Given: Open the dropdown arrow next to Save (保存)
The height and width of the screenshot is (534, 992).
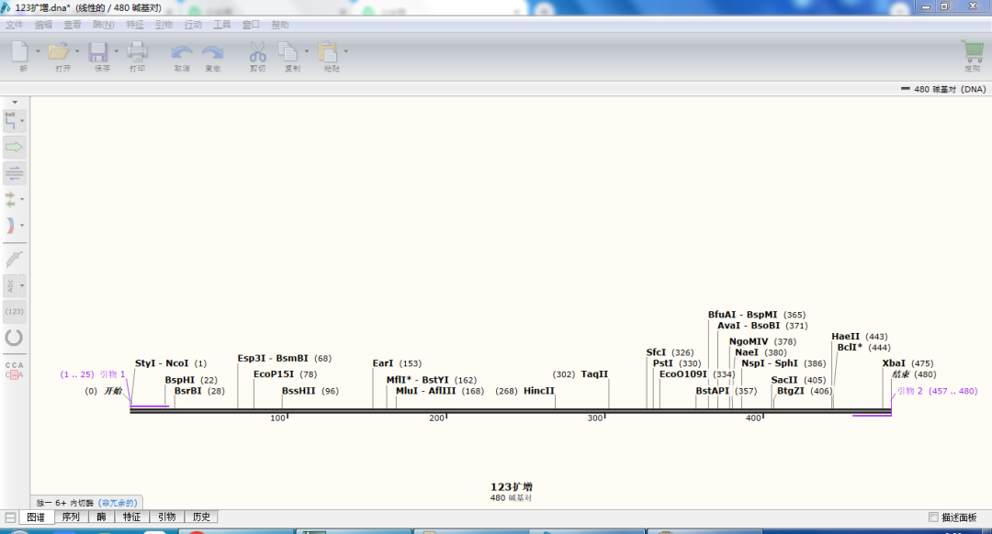Looking at the screenshot, I should point(117,51).
